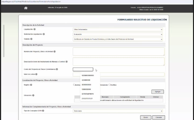Open help icon for Tipo de Concepto CEPD
Viewport: 194px width, 120px height.
coord(43,111)
